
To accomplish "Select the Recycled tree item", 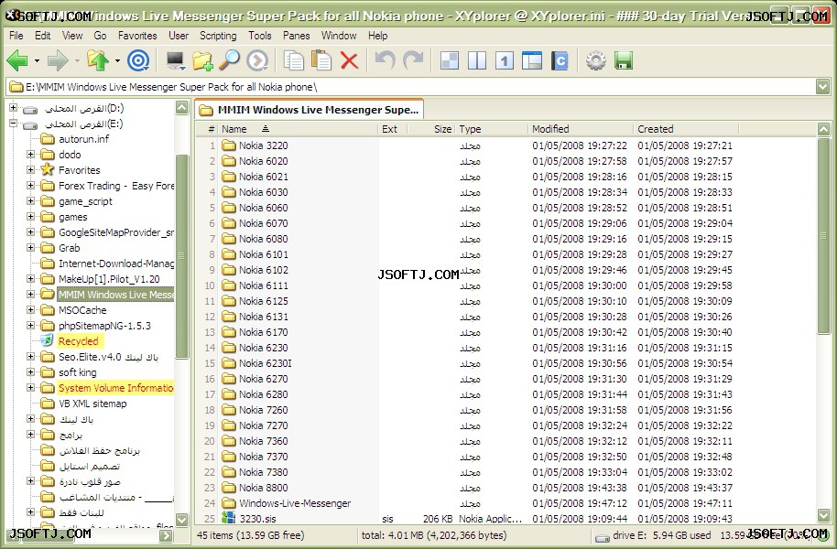I will click(x=79, y=341).
